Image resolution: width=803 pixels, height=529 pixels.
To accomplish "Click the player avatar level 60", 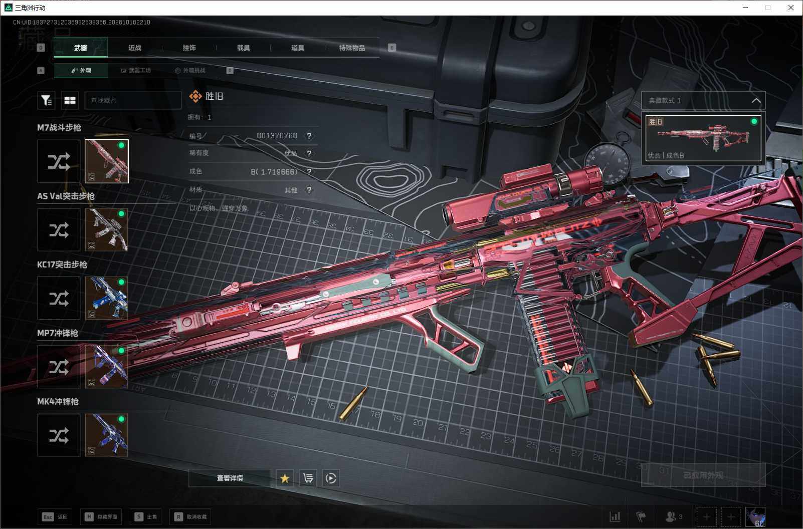I will click(755, 517).
